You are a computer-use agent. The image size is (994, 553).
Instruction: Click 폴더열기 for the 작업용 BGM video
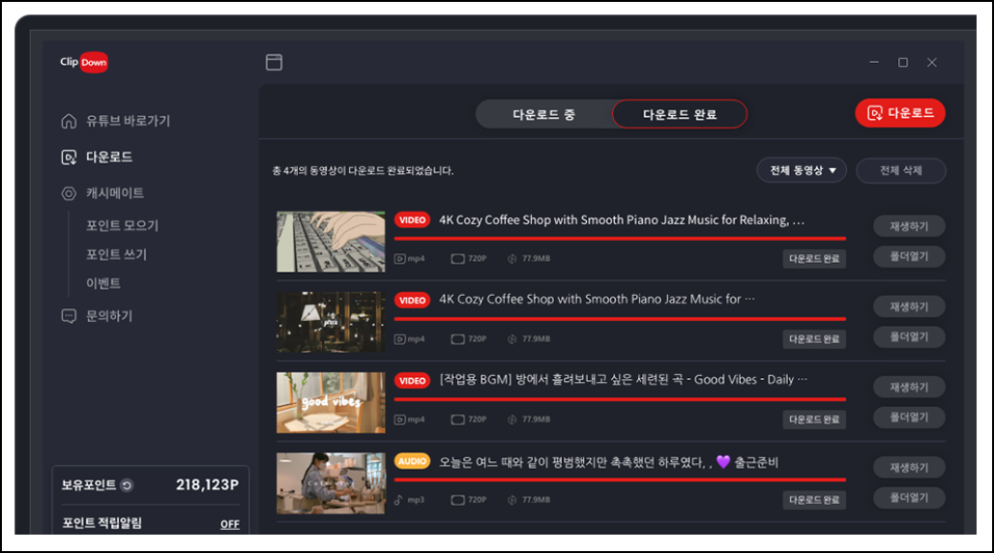909,418
